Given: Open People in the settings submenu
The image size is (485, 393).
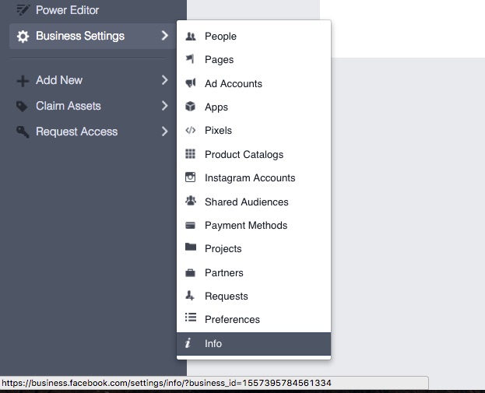Looking at the screenshot, I should [x=220, y=37].
